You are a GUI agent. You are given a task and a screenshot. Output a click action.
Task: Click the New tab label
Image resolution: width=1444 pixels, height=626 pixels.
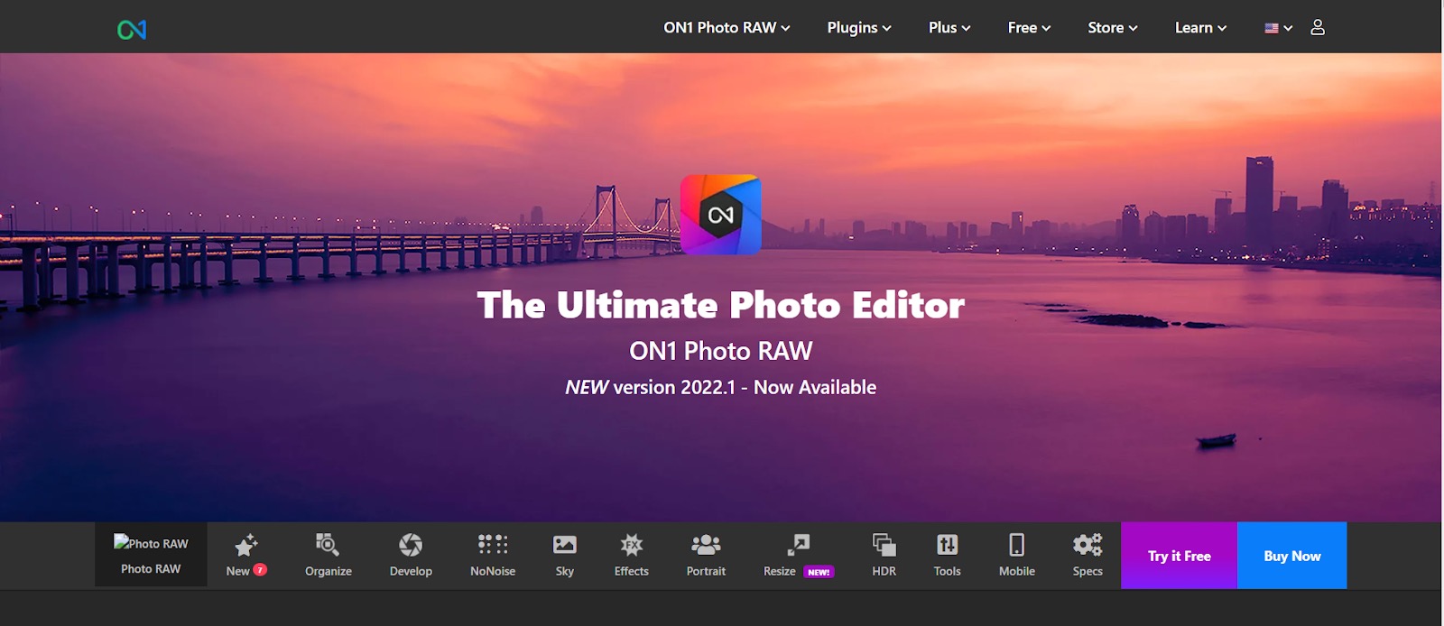click(237, 571)
